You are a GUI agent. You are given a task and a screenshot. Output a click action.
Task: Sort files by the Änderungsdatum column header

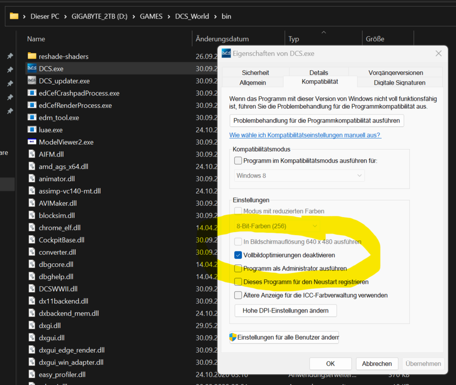tap(221, 39)
